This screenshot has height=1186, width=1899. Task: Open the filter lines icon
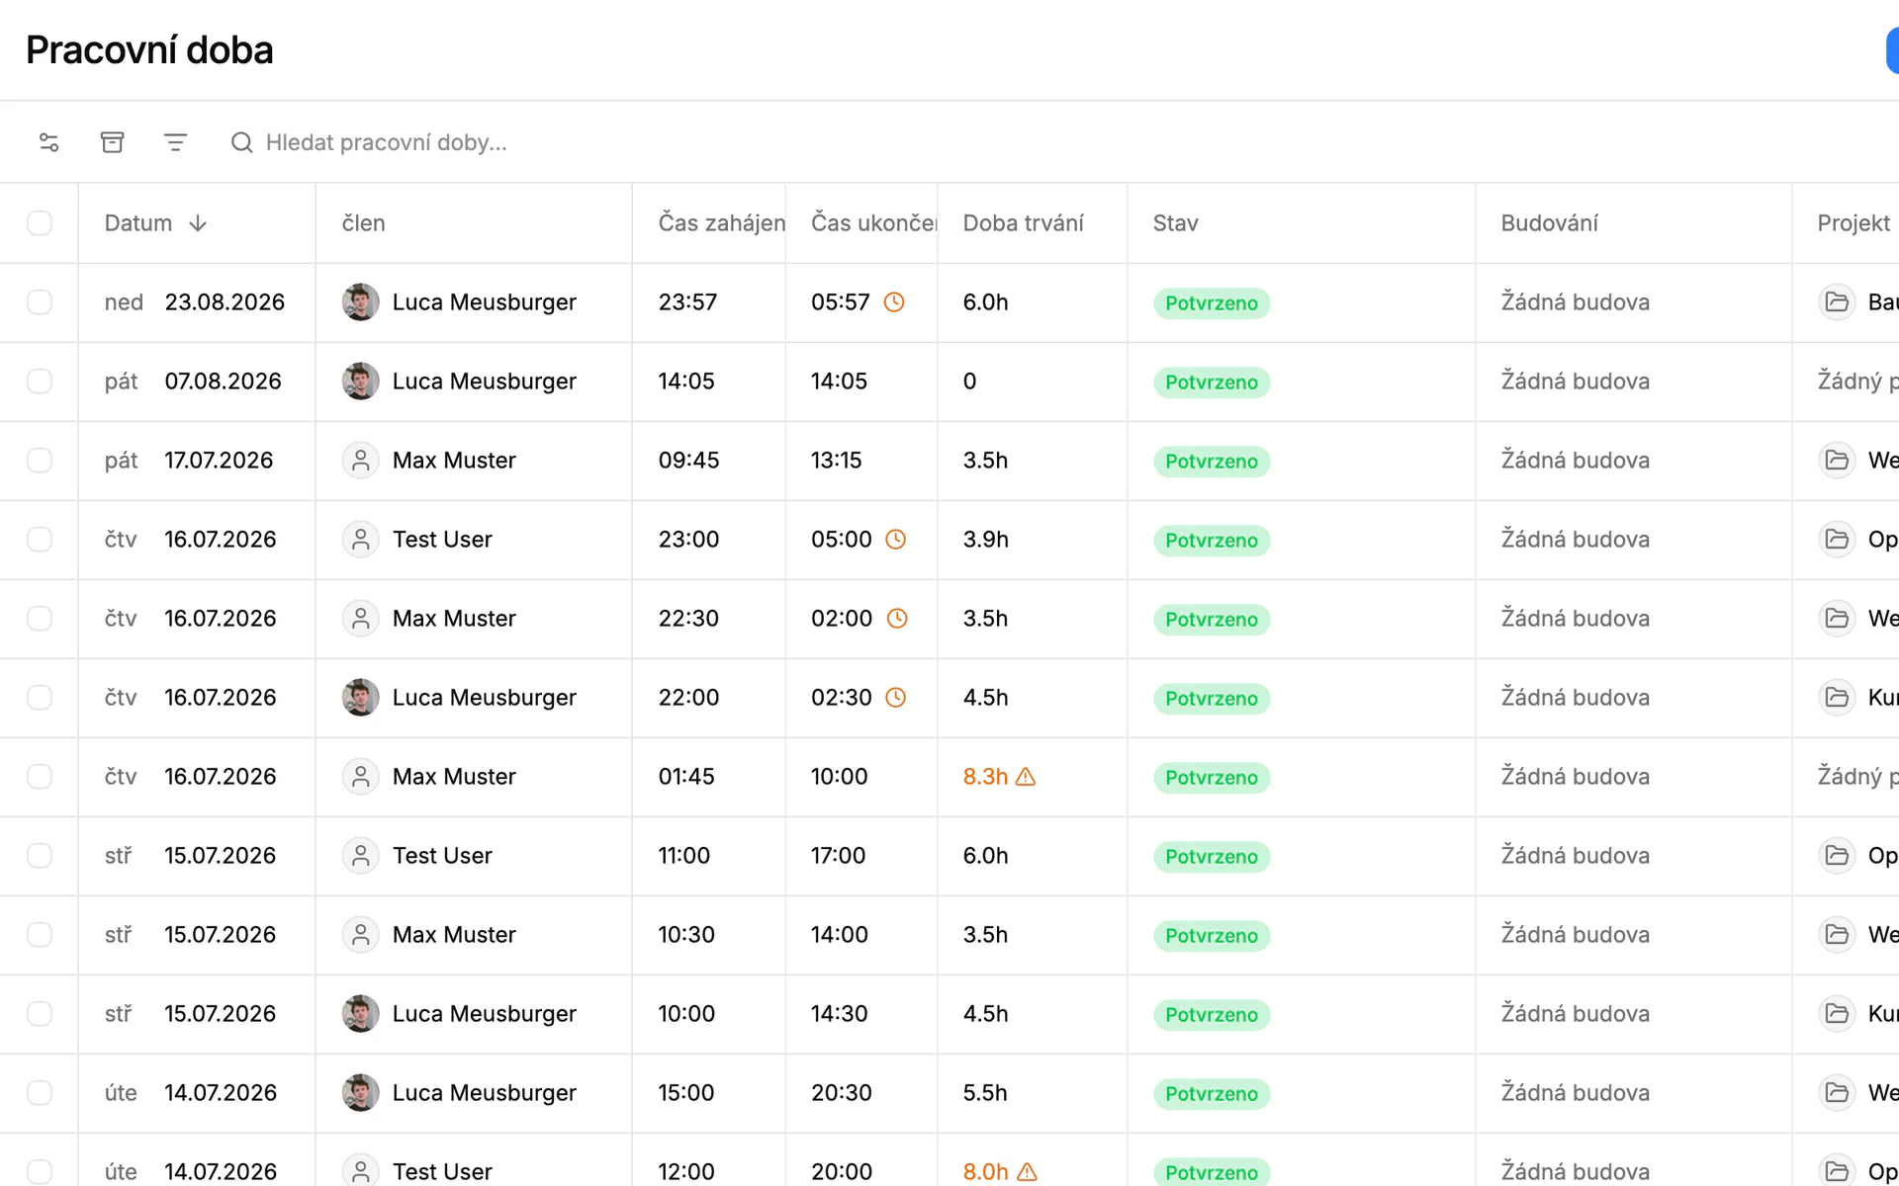[175, 142]
